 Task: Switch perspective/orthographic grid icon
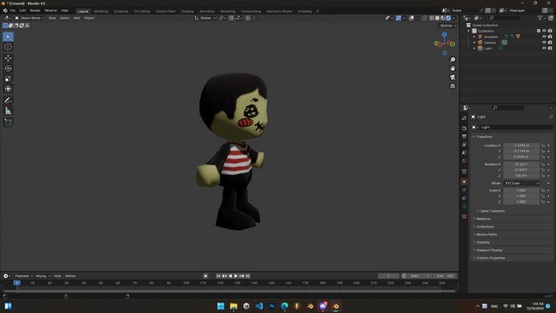pos(452,86)
